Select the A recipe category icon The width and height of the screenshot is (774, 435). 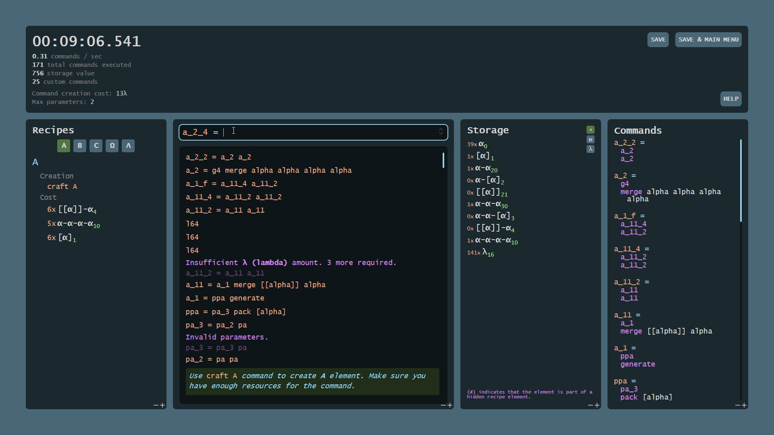click(x=63, y=145)
